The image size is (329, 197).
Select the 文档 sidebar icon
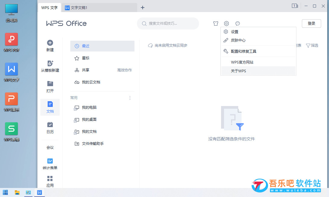pyautogui.click(x=50, y=104)
